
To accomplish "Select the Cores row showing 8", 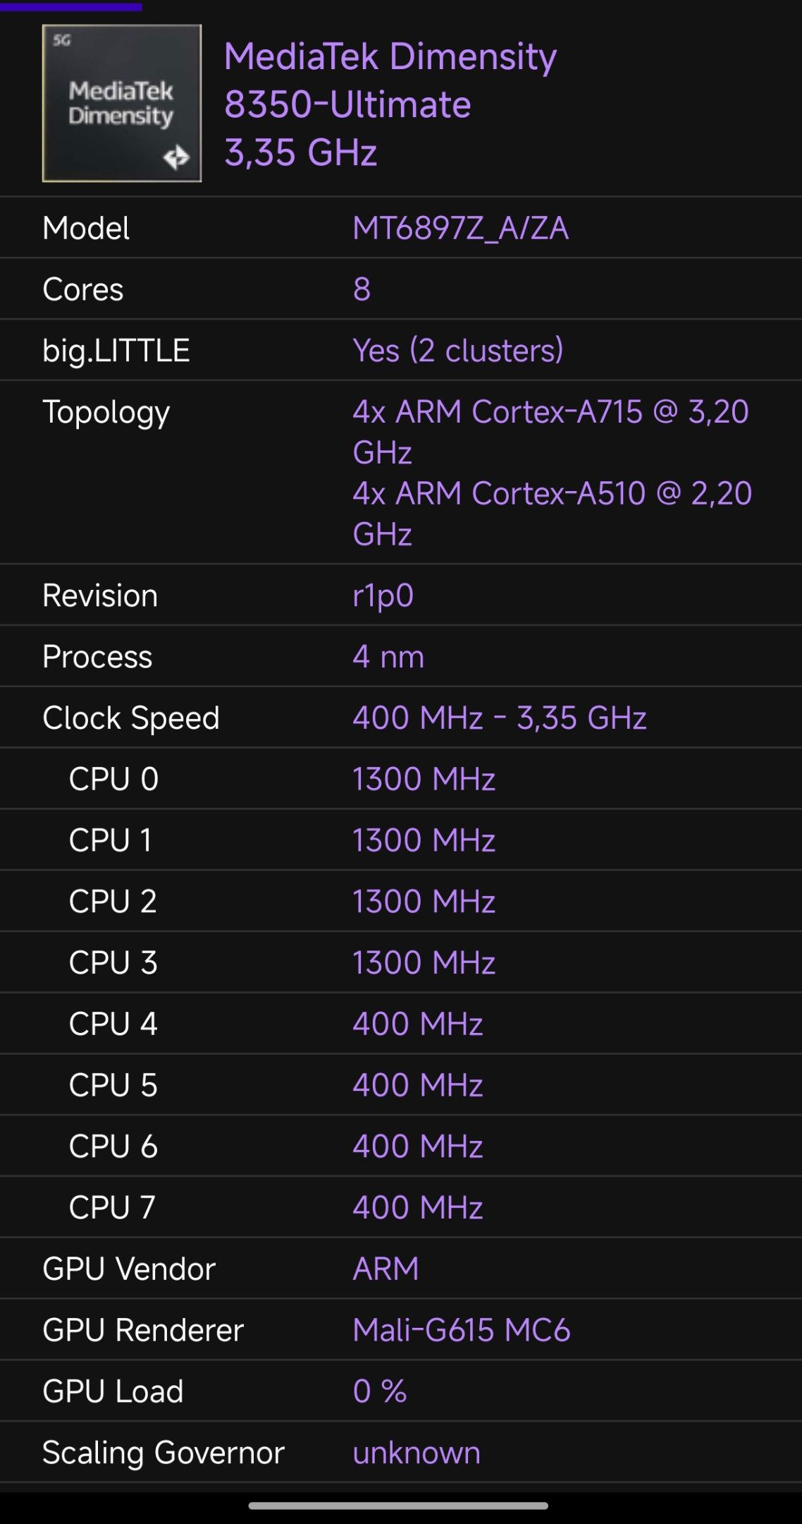I will click(401, 289).
